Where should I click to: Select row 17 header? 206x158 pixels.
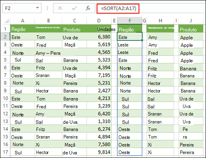(x=5, y=152)
